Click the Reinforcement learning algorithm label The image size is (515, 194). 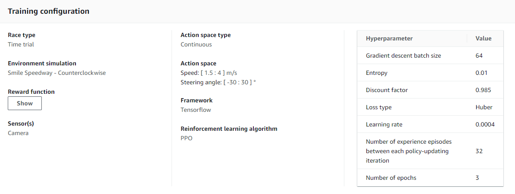pos(229,129)
